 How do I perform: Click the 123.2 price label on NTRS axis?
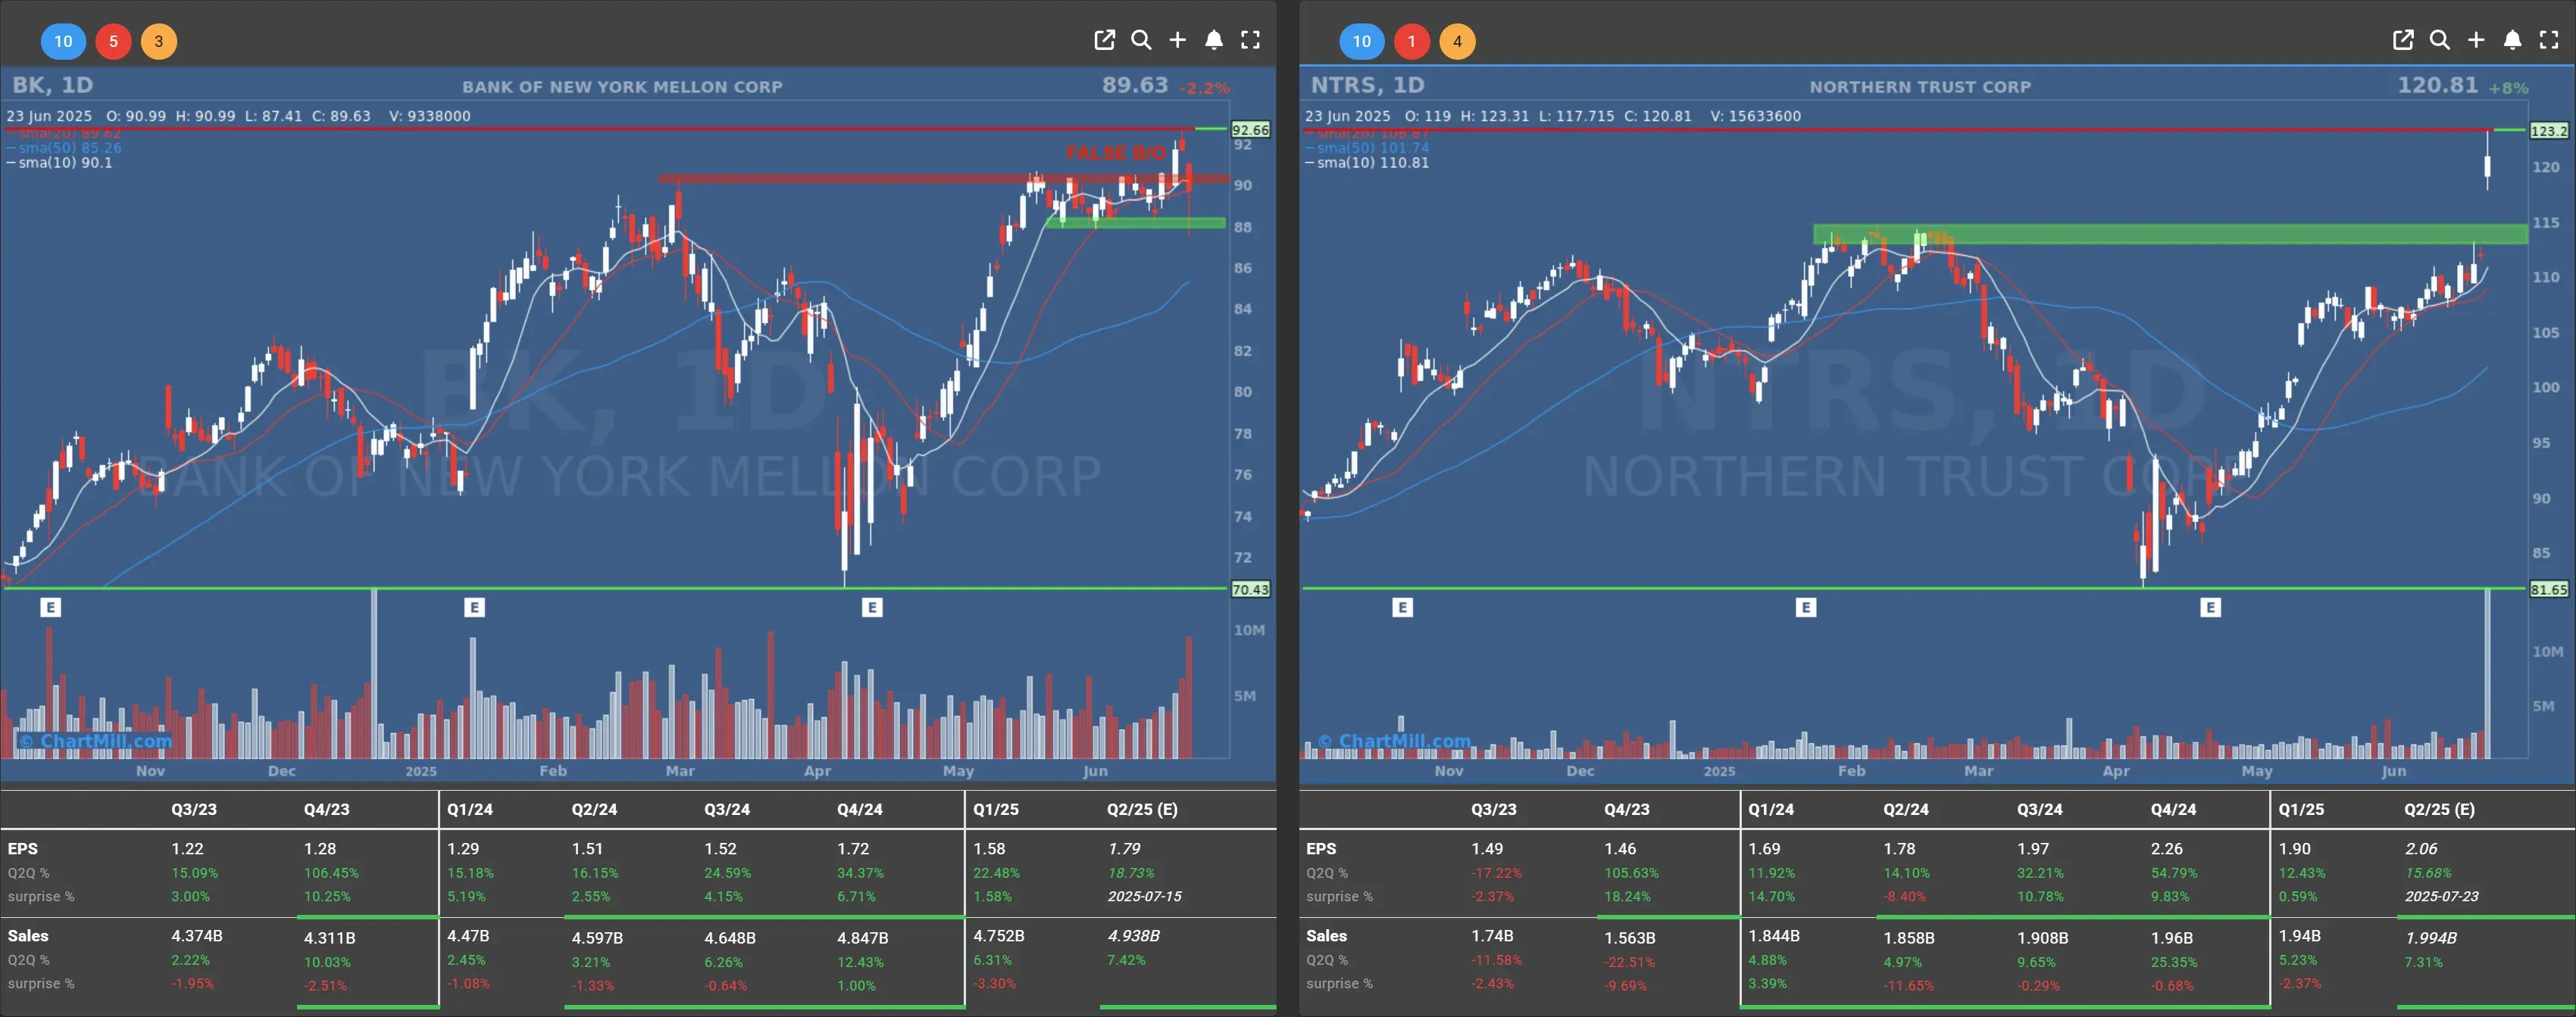click(2549, 131)
